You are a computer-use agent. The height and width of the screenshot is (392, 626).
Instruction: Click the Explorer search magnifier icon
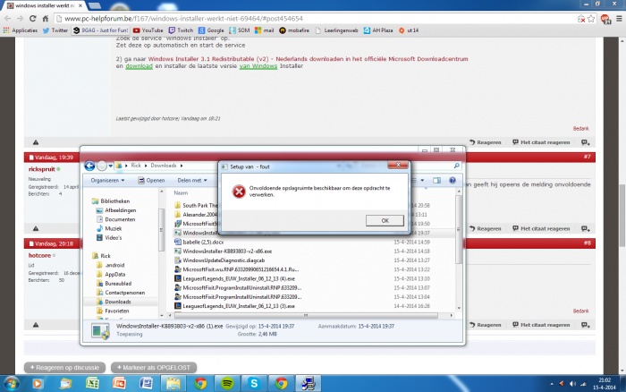[x=457, y=166]
